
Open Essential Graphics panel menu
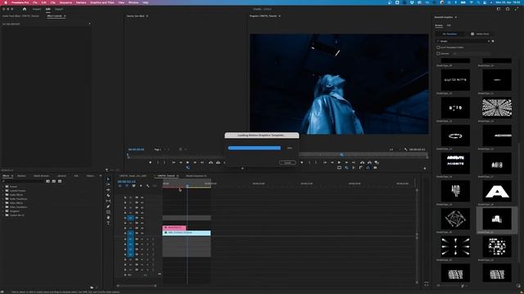pyautogui.click(x=456, y=17)
